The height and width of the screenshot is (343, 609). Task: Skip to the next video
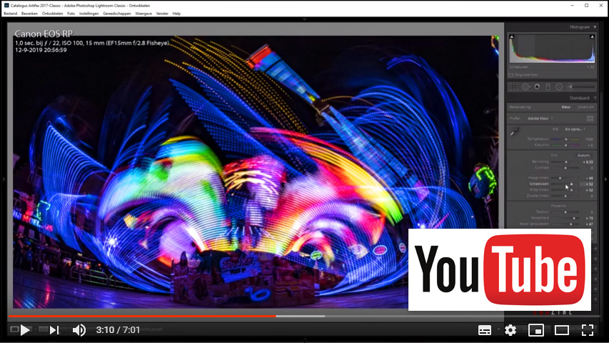pyautogui.click(x=54, y=330)
